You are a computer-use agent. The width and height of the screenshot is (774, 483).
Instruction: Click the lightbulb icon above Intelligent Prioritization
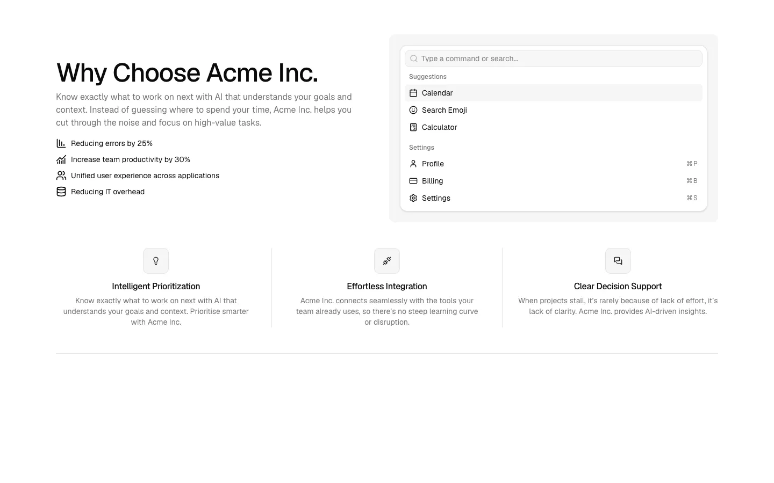[x=156, y=261]
